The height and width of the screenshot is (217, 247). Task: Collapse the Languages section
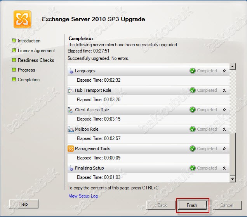(224, 71)
